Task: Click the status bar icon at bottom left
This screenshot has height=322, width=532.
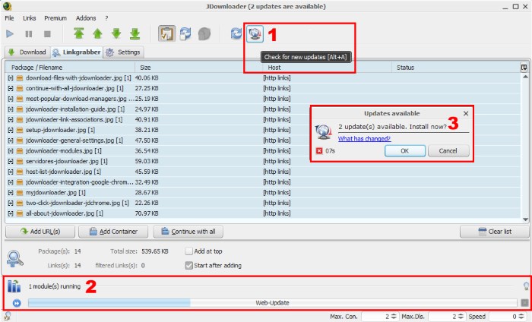Action: (x=7, y=316)
